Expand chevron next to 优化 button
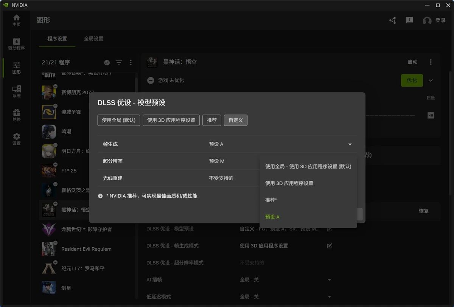This screenshot has width=454, height=307. click(431, 80)
